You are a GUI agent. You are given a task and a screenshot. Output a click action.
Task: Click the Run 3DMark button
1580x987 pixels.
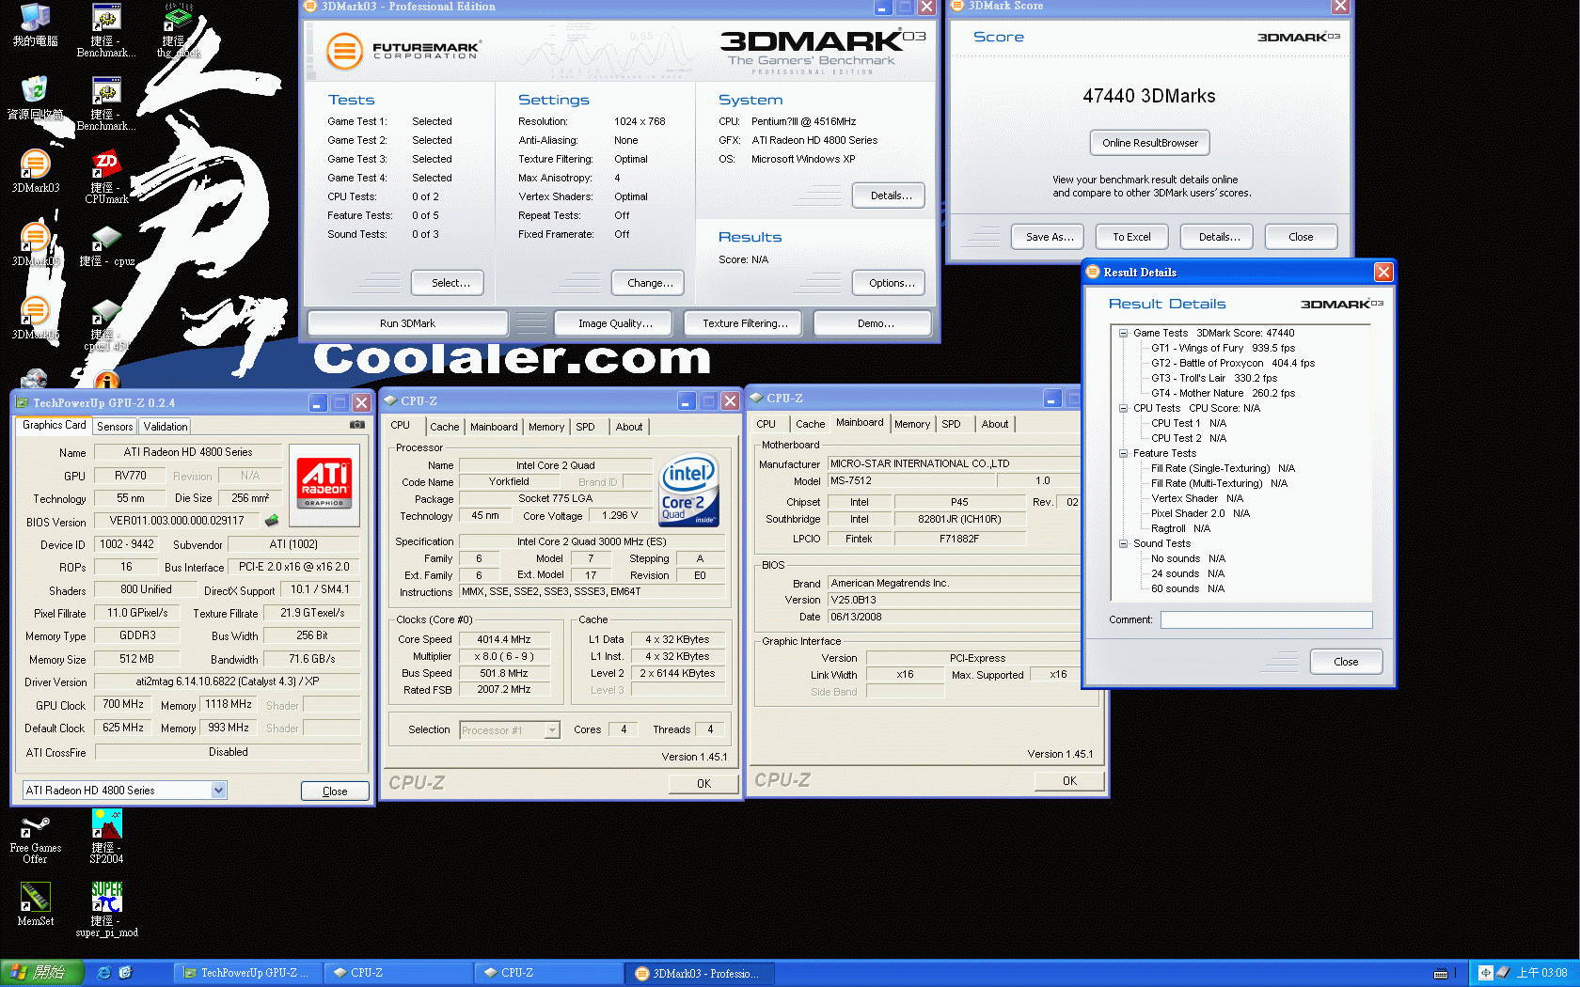(x=407, y=323)
